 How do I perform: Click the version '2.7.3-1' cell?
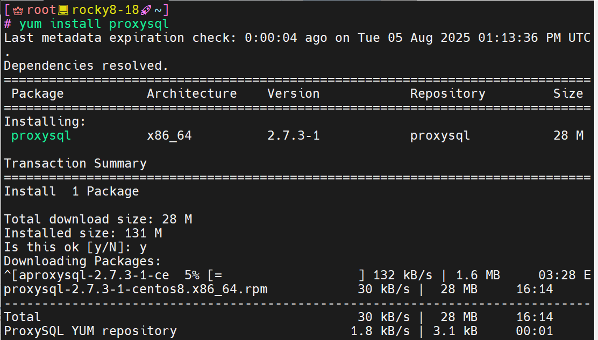pyautogui.click(x=293, y=135)
